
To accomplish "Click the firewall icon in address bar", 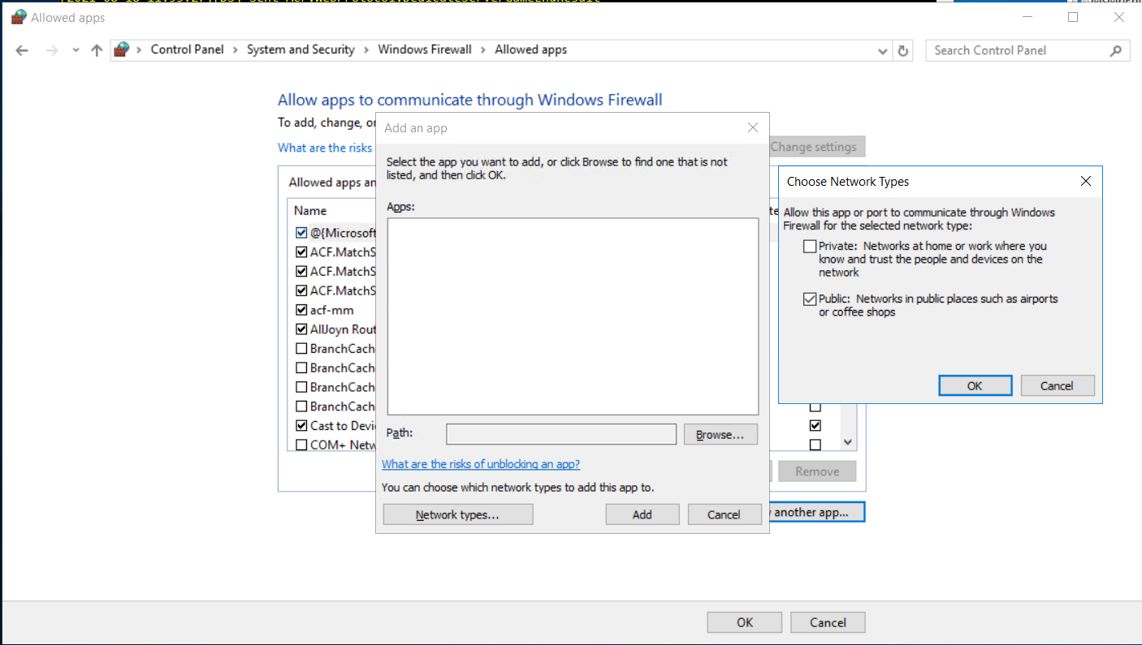I will 122,49.
